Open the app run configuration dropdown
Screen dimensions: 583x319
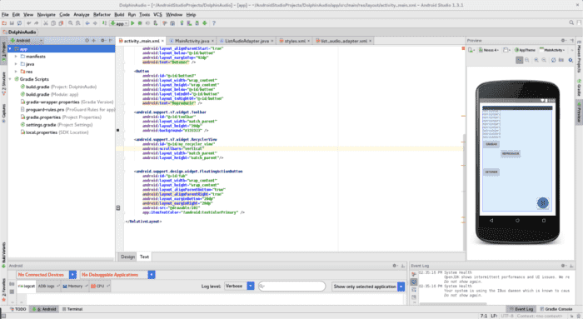tap(119, 23)
